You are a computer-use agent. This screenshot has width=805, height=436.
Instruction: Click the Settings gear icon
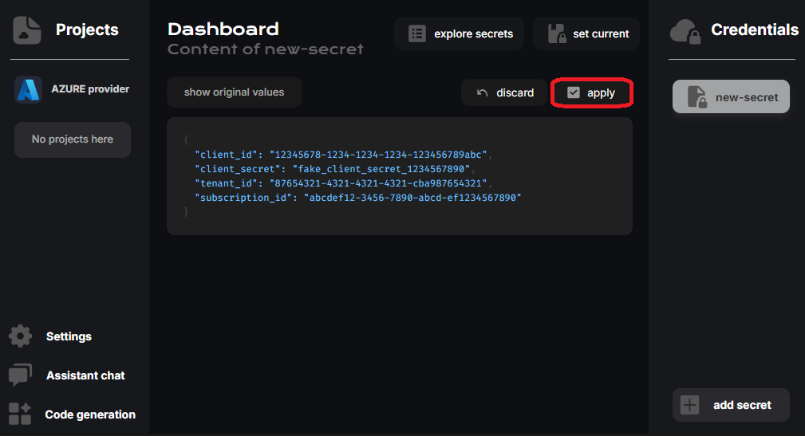coord(20,336)
